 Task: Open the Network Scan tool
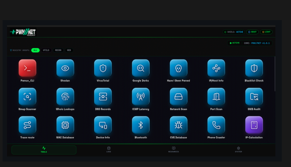click(178, 97)
